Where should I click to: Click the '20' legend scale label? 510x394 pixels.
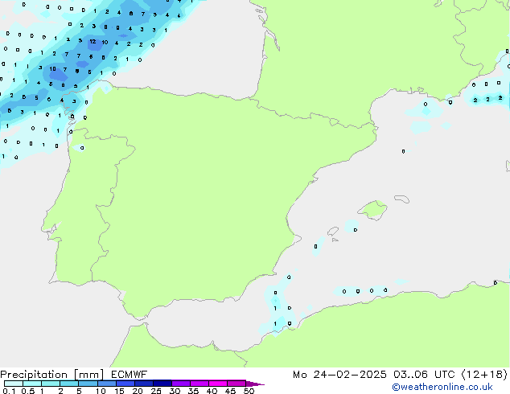[138, 391]
